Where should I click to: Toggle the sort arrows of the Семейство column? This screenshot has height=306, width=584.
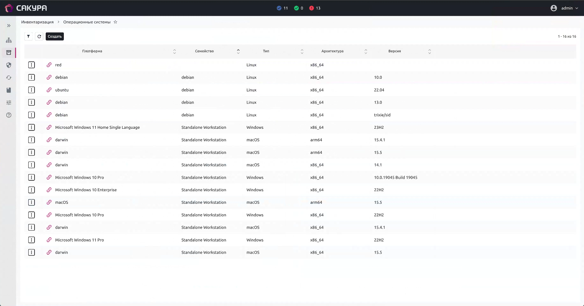click(238, 51)
